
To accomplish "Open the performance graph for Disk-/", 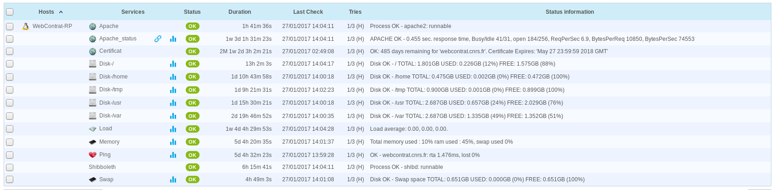I will pyautogui.click(x=173, y=64).
